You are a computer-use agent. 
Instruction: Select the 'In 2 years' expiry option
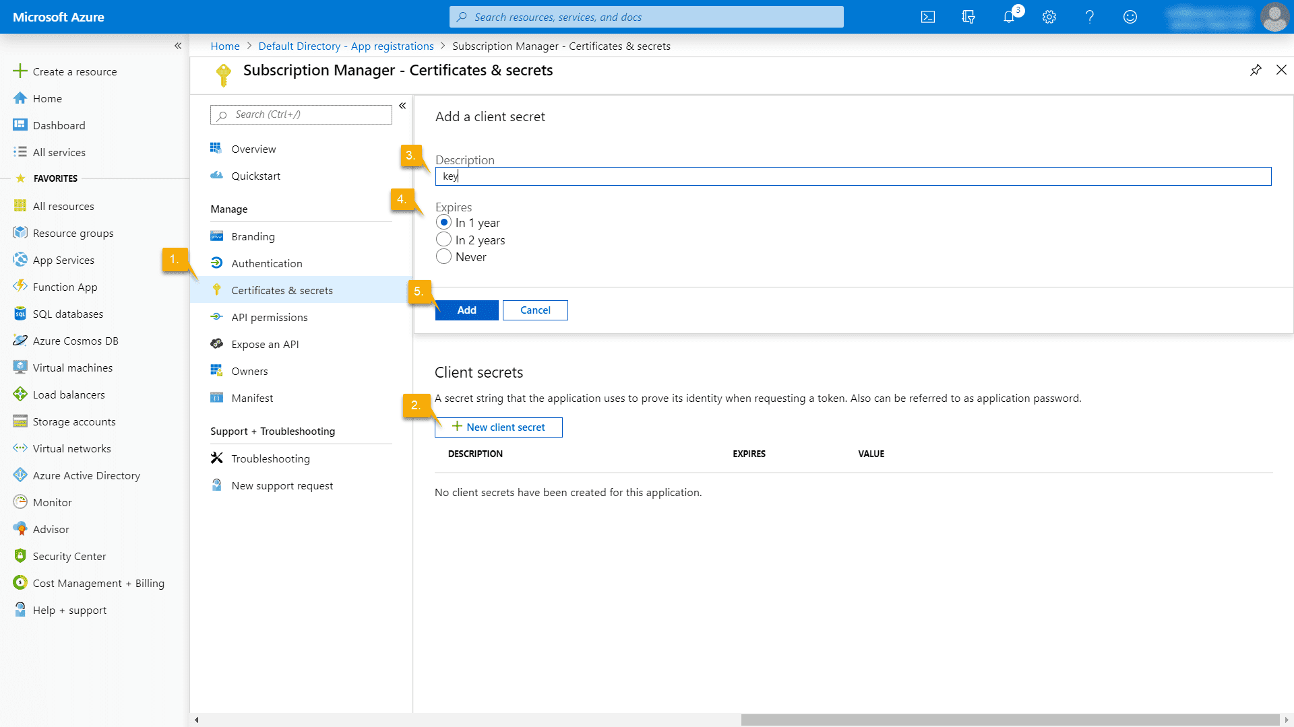click(x=443, y=240)
